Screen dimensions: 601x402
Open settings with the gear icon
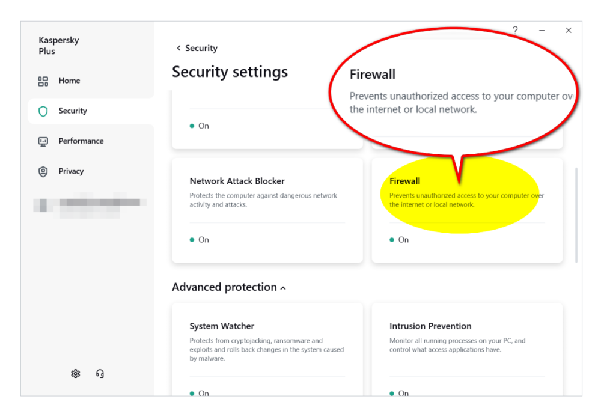pos(75,374)
